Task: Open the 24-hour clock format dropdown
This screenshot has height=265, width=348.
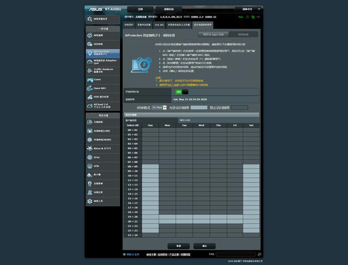Action: pos(159,108)
